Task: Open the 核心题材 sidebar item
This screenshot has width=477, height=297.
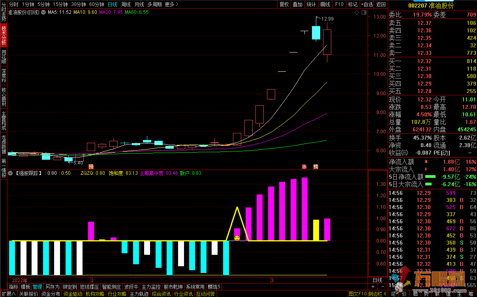Action: click(x=4, y=97)
